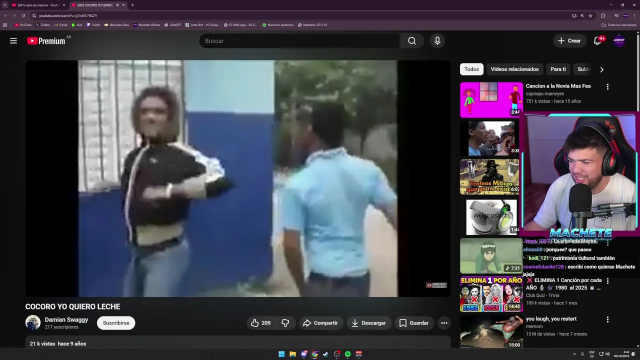Open Trofeos Míticos video thumbnail
This screenshot has width=640, height=360.
pyautogui.click(x=490, y=177)
